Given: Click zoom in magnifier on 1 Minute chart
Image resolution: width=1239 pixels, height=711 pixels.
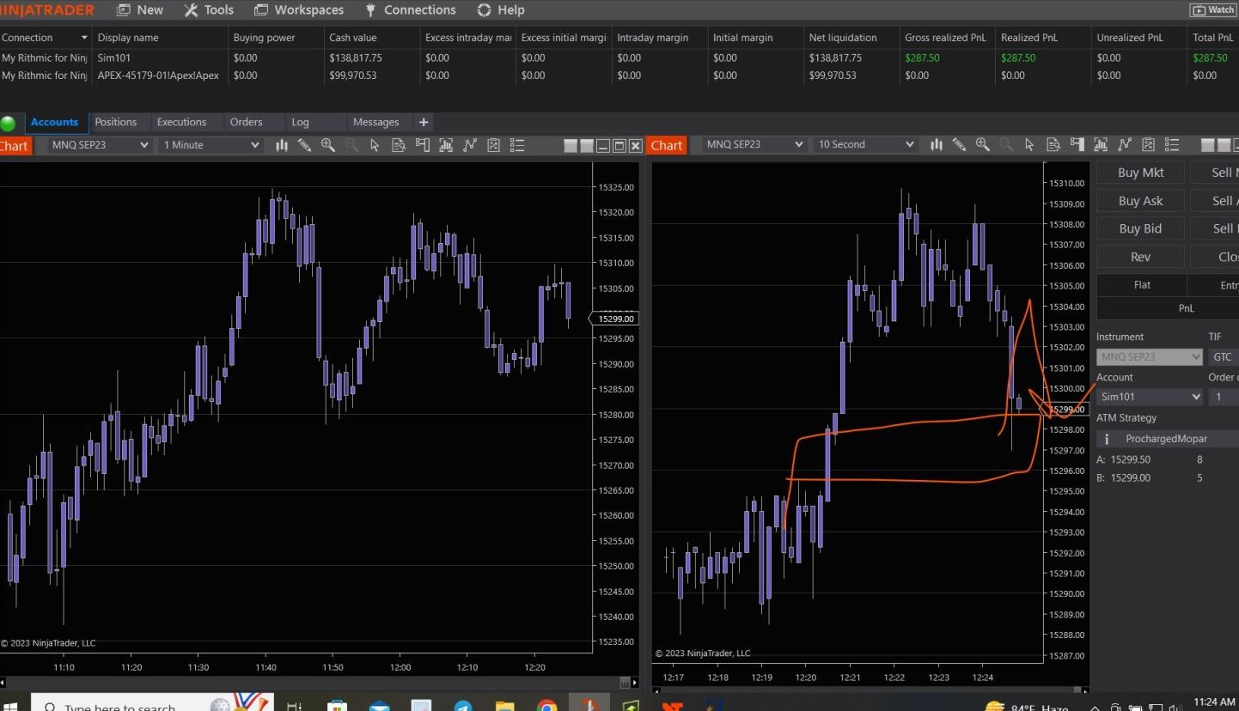Looking at the screenshot, I should (x=327, y=145).
